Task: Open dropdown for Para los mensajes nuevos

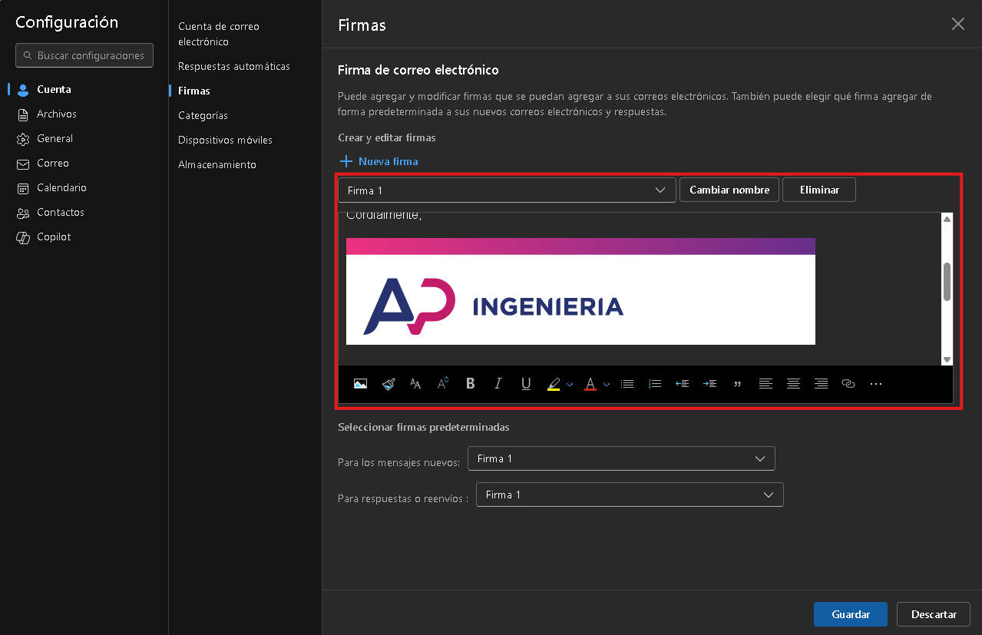Action: point(621,458)
